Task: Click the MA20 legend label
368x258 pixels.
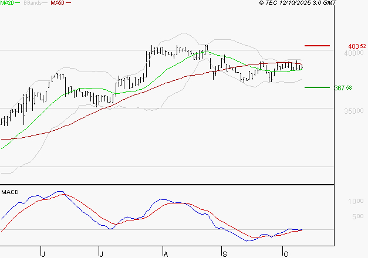Action: point(7,3)
